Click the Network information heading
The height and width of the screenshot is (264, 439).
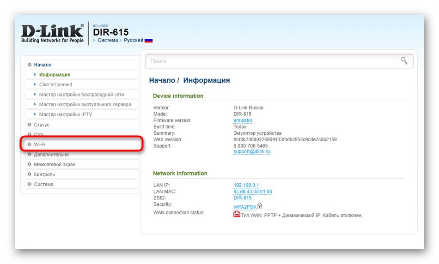coord(180,174)
